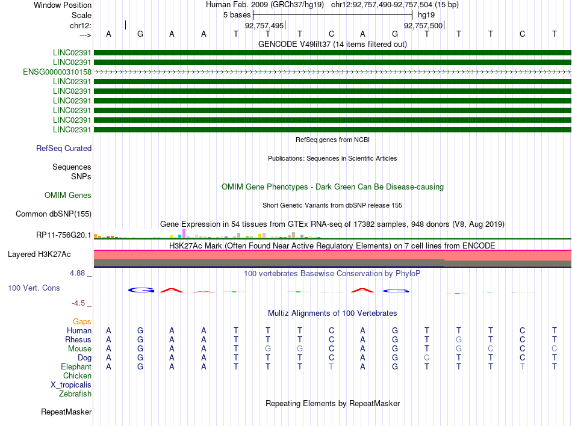Select the Mouse species label
This screenshot has height=426, width=572.
(x=79, y=349)
